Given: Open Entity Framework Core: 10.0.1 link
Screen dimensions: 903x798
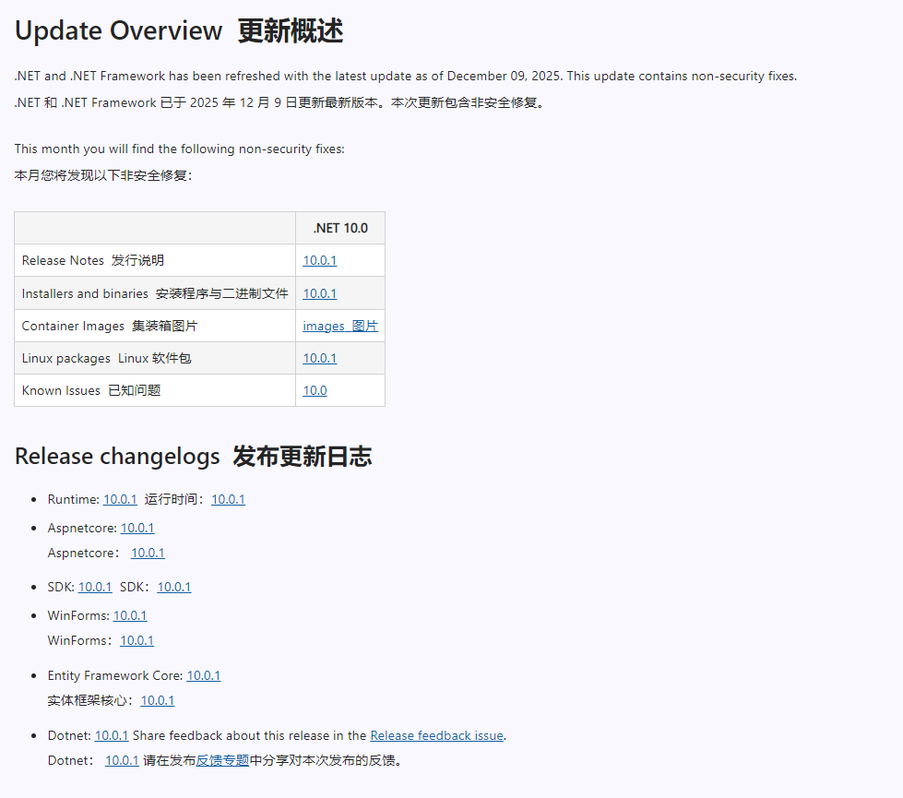Looking at the screenshot, I should pos(203,676).
